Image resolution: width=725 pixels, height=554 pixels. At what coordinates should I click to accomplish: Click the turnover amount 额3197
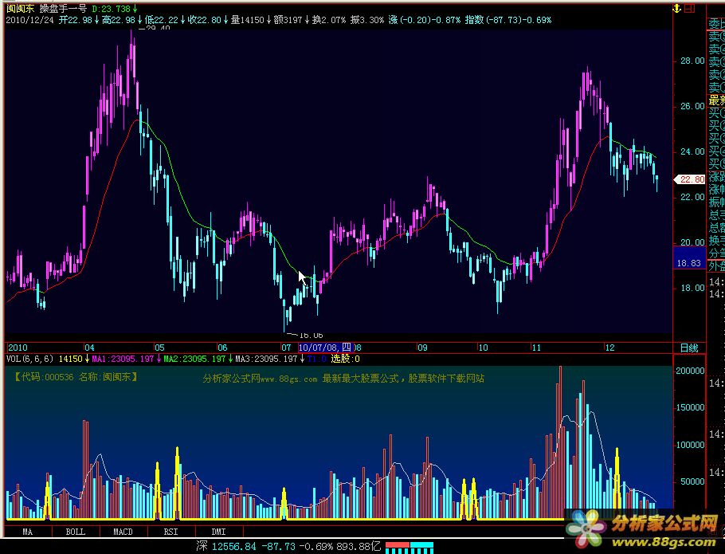click(x=288, y=21)
